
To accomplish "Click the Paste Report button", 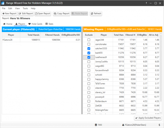I will point(79,13).
